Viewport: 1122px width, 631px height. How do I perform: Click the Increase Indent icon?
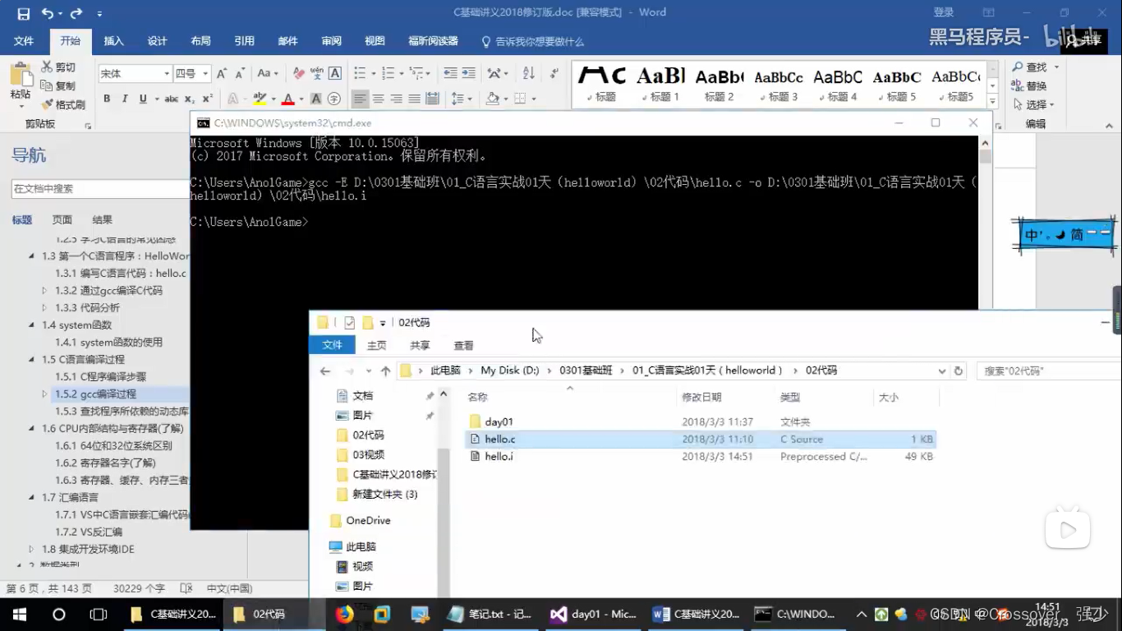[x=468, y=73]
